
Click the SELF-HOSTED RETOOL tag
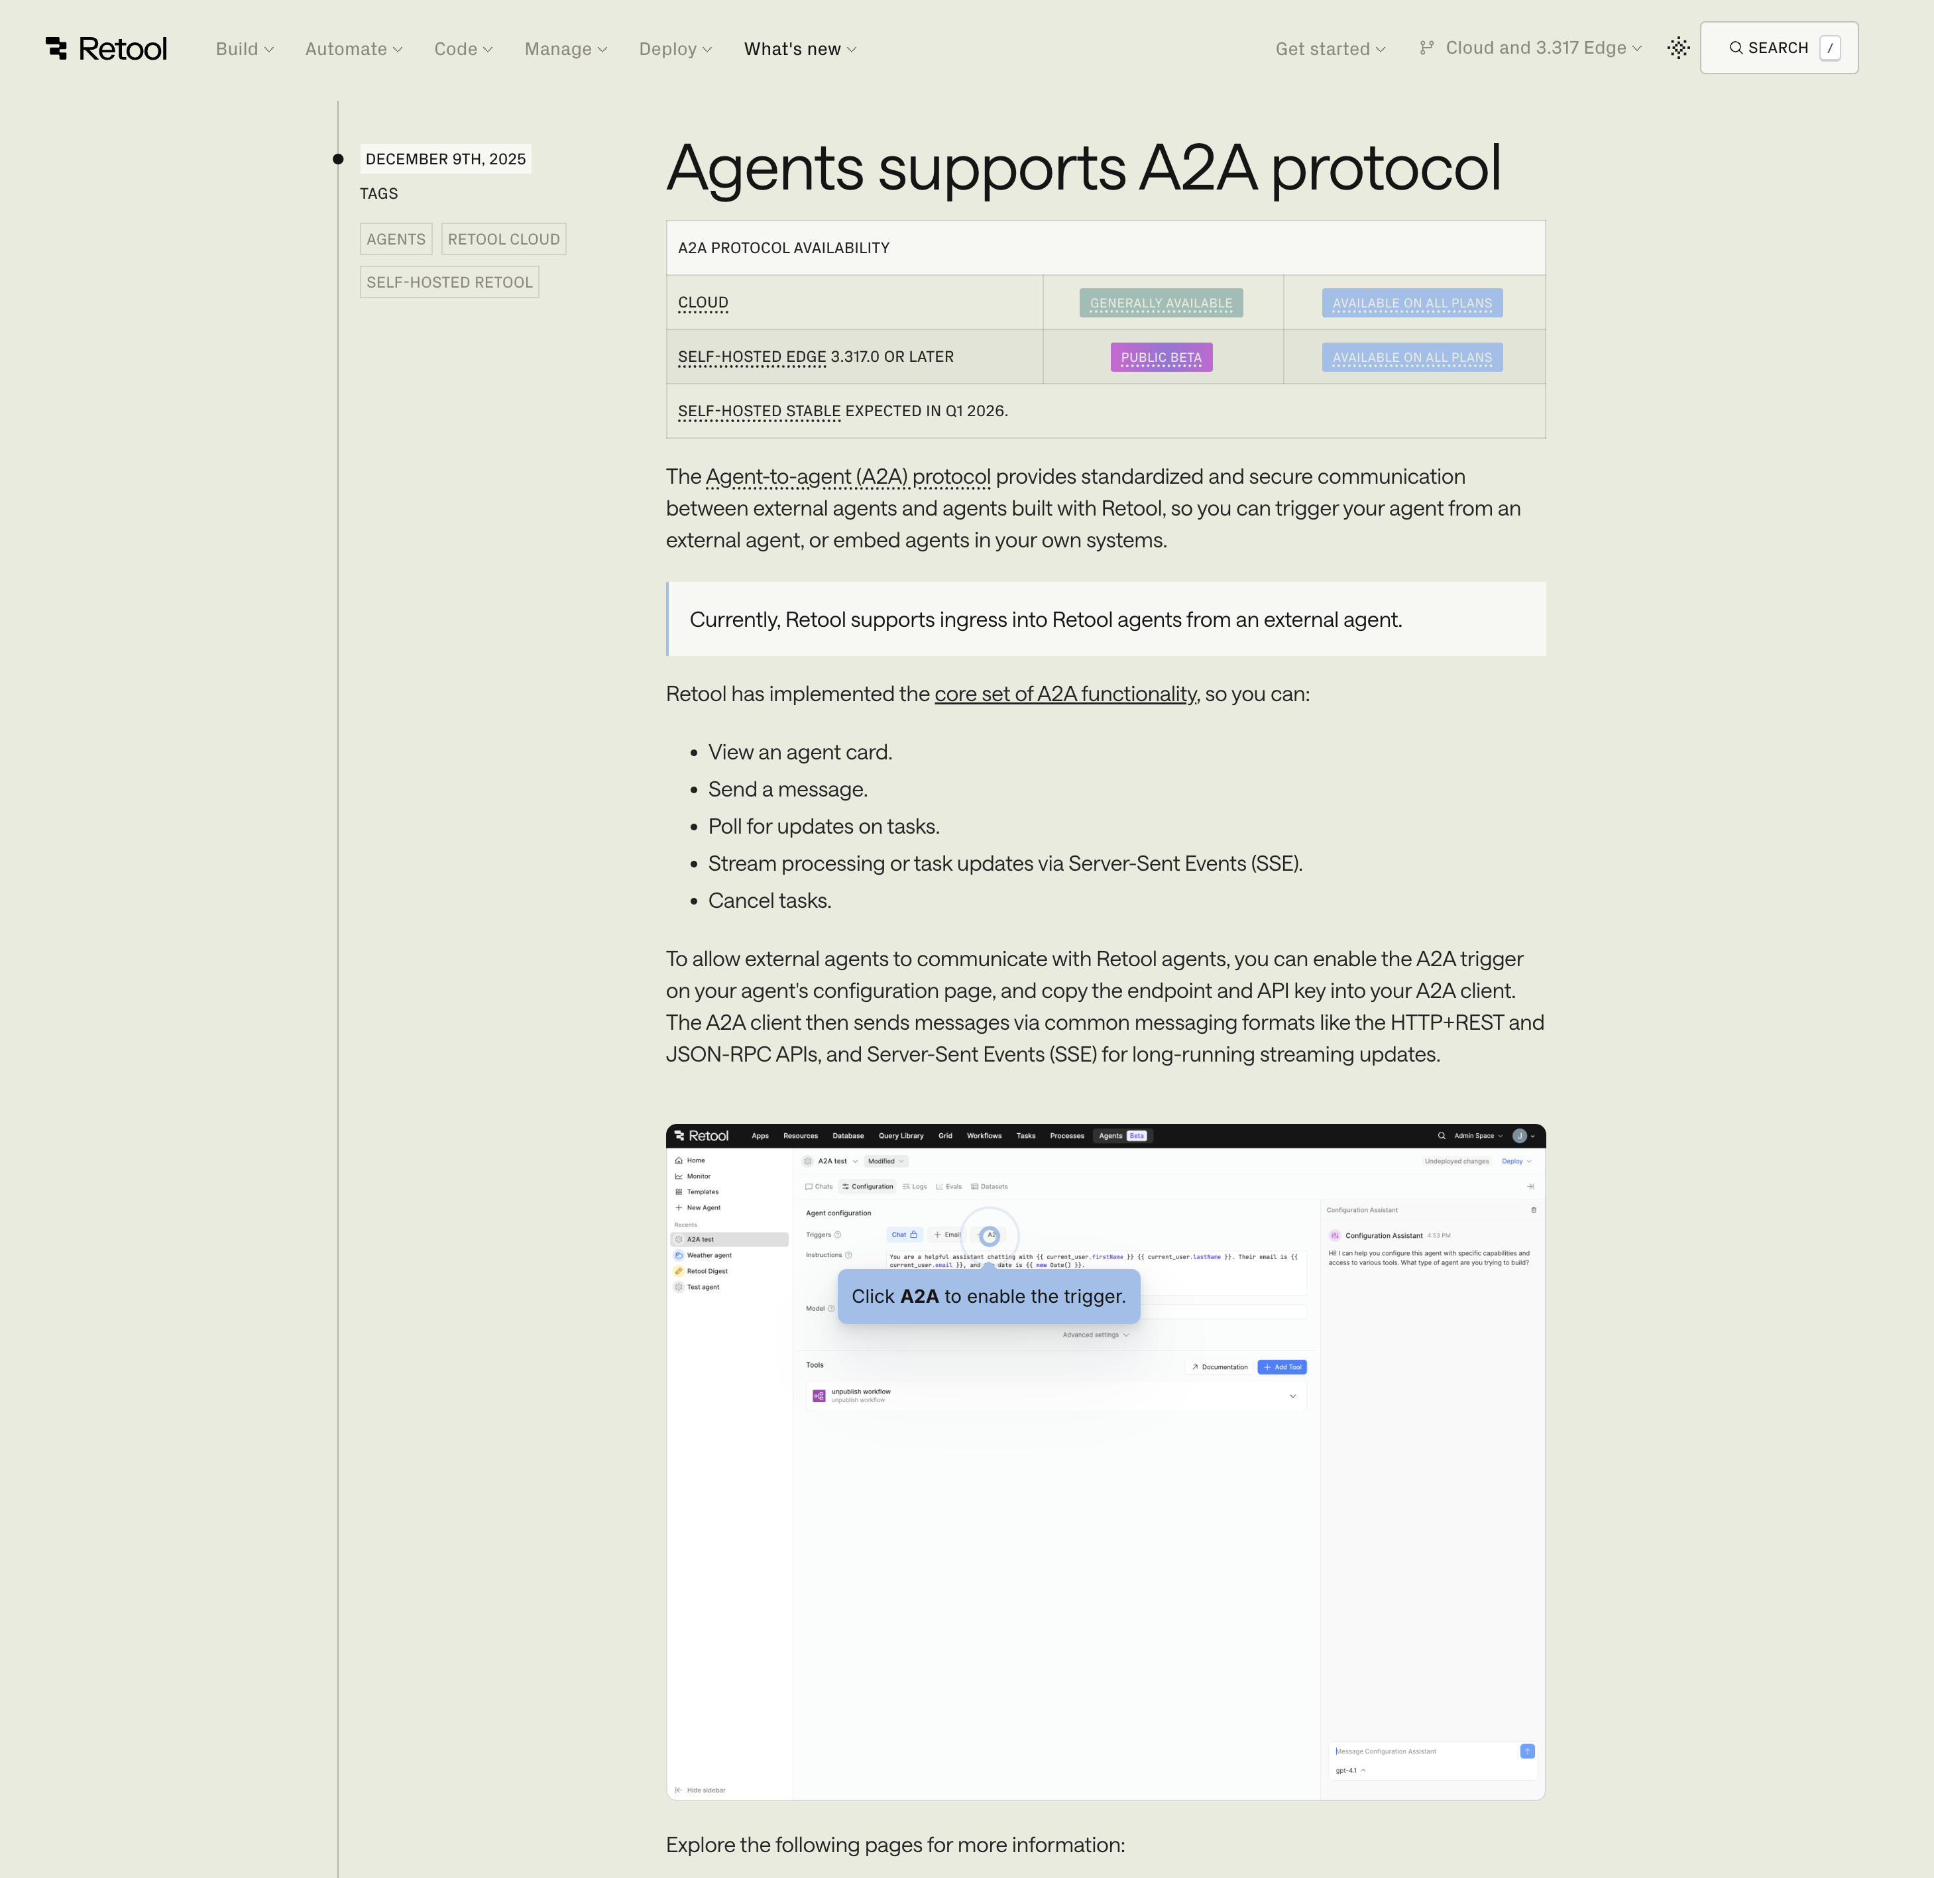coord(449,283)
